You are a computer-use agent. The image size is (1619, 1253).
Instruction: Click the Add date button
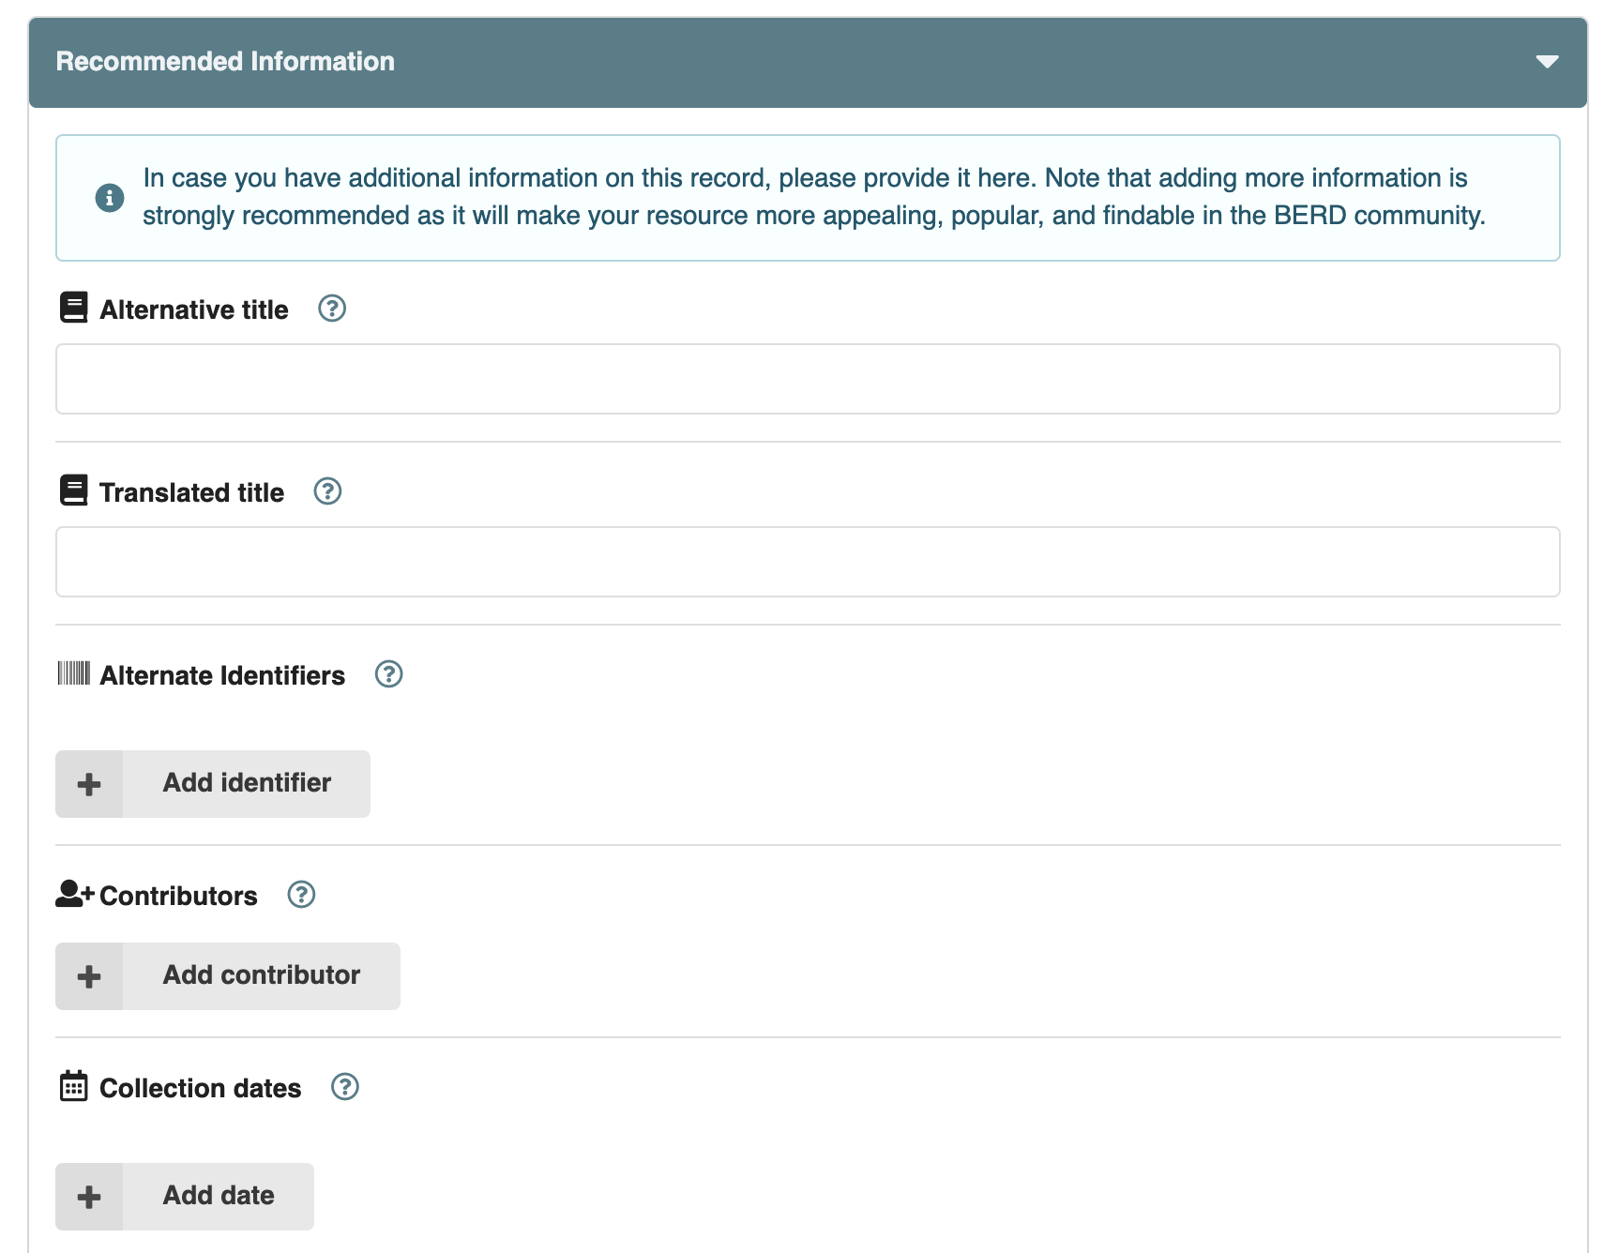coord(185,1197)
